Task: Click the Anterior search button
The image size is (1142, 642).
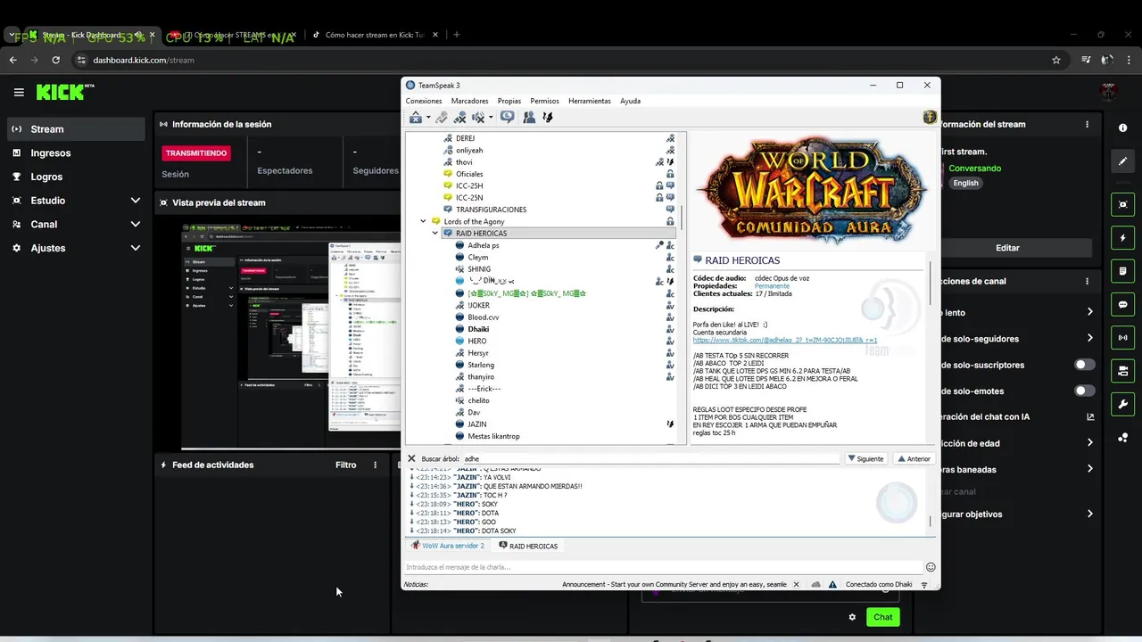Action: pyautogui.click(x=914, y=458)
